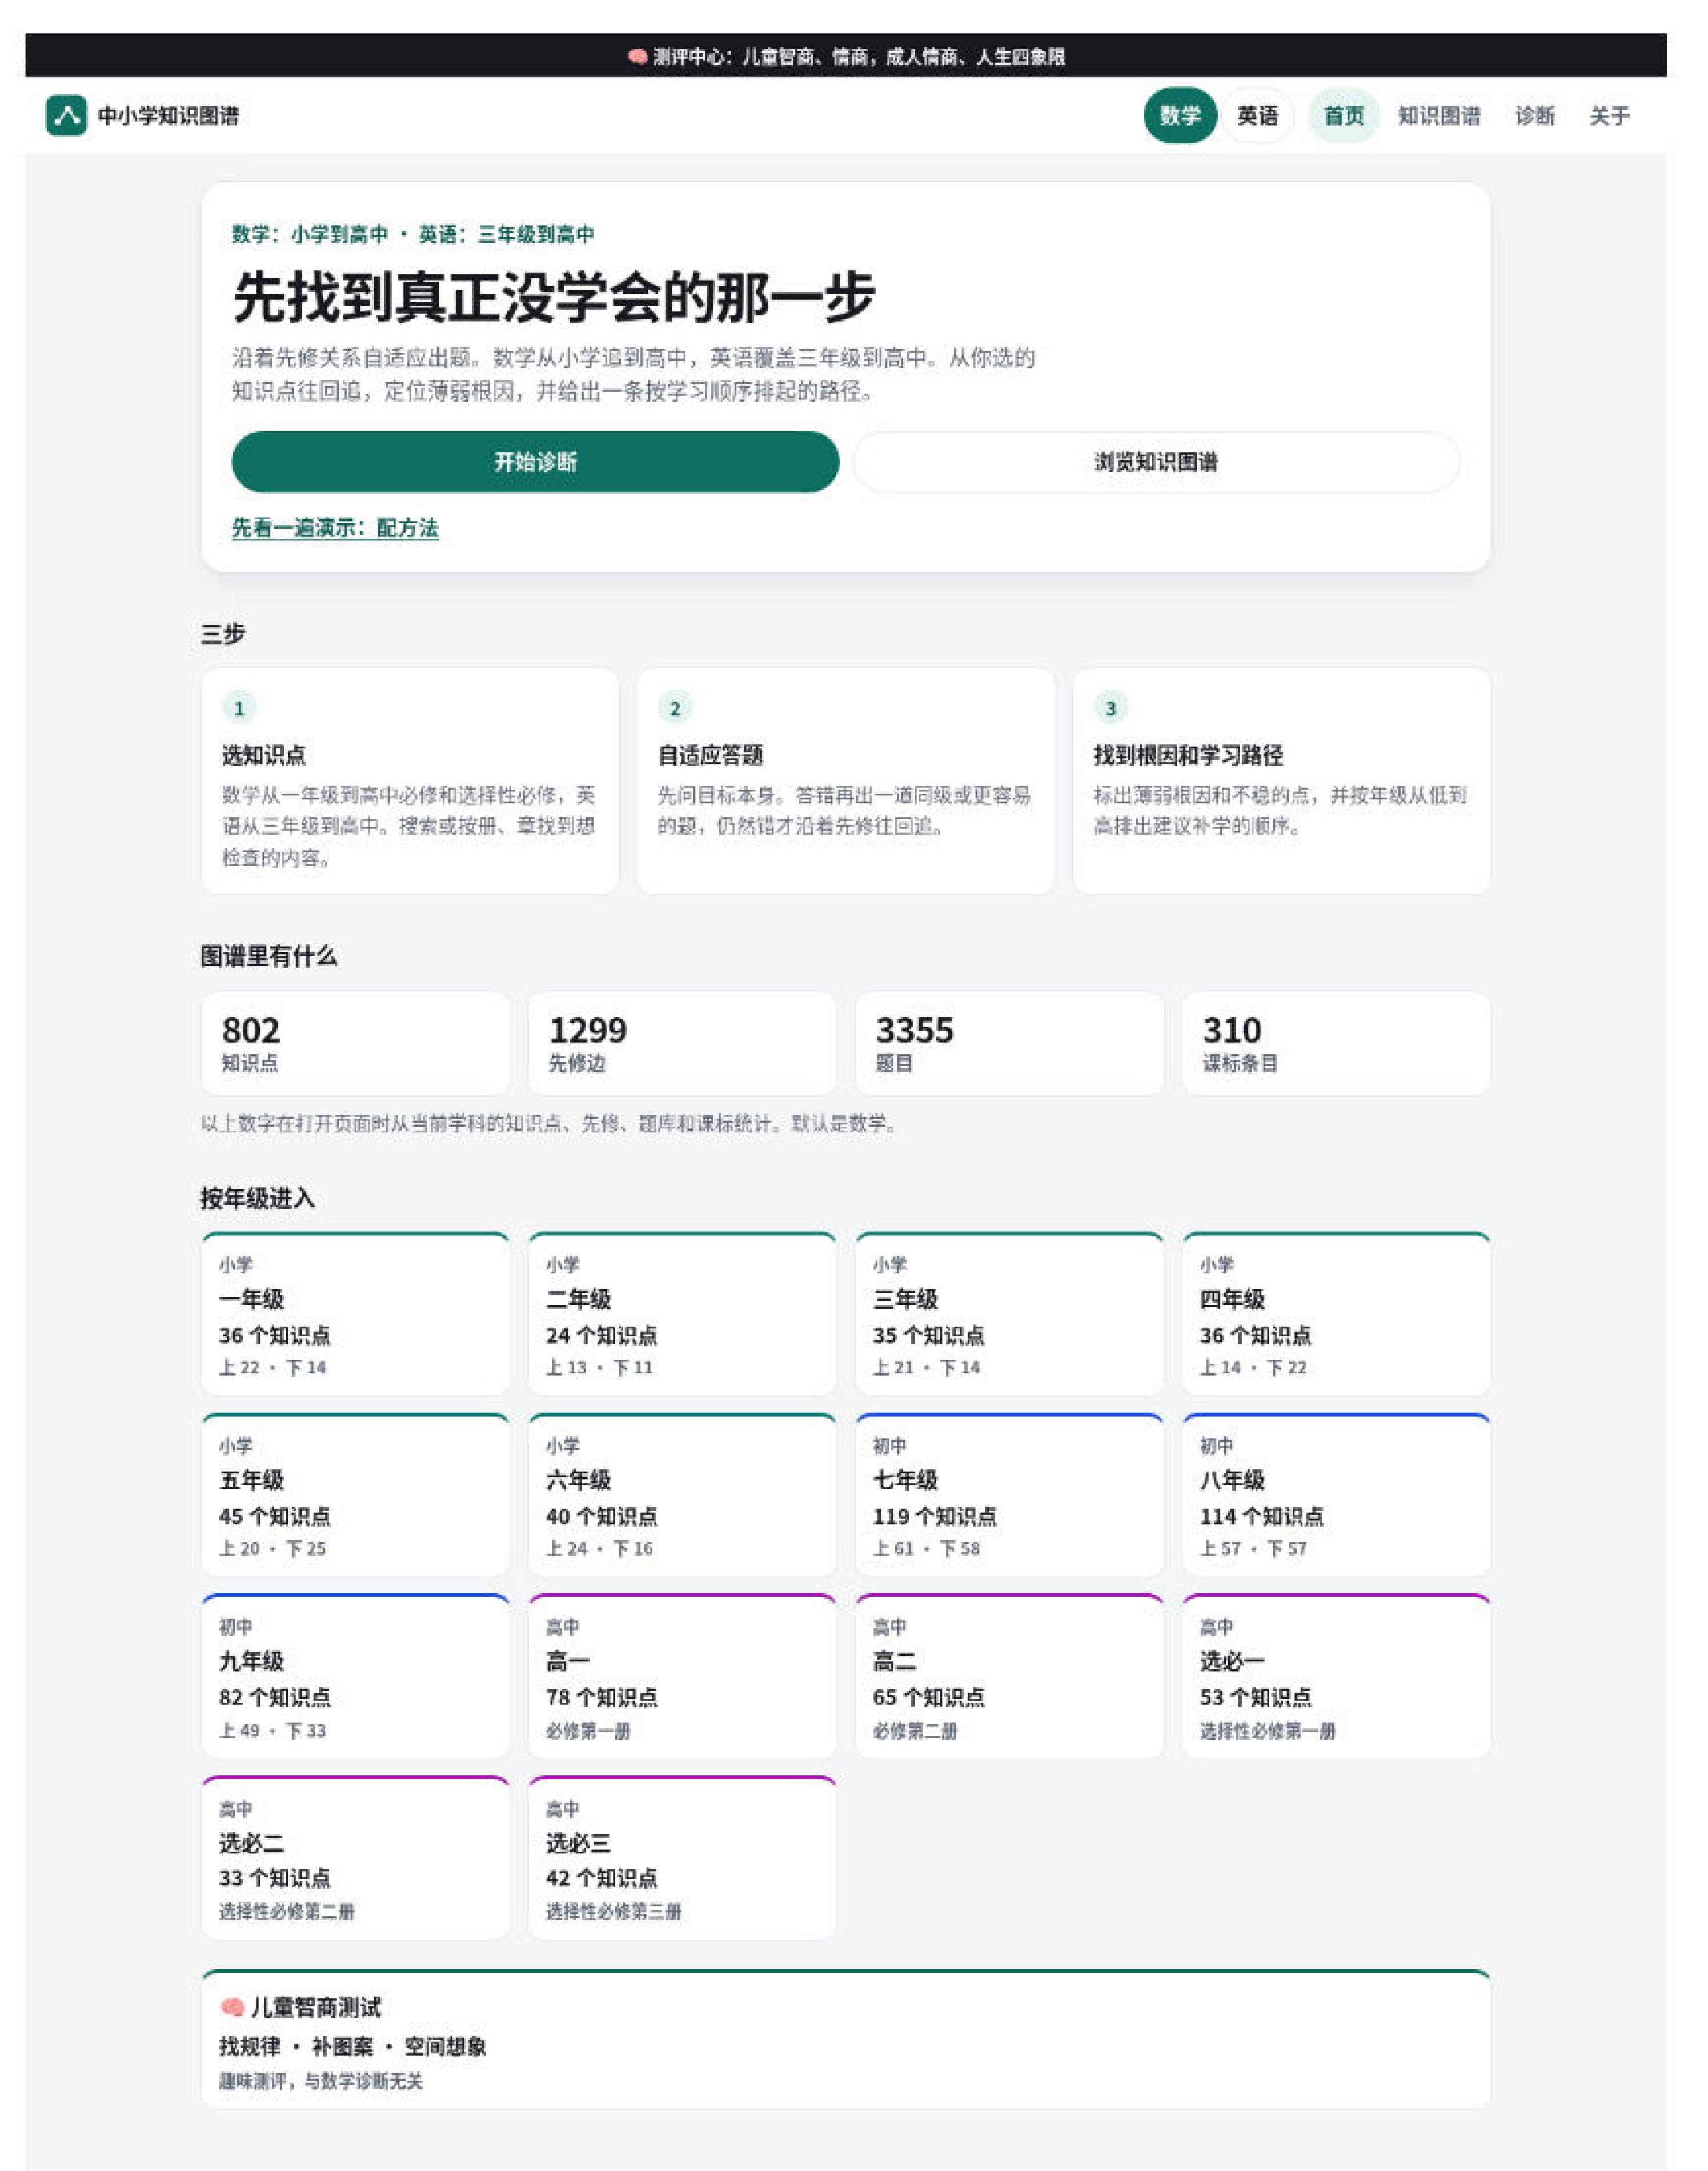Open the 二年级 grade card
This screenshot has height=2171, width=1708.
[682, 1313]
